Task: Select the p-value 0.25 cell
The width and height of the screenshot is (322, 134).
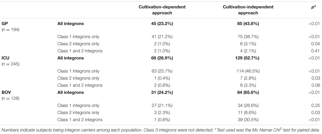Action: (x=316, y=106)
